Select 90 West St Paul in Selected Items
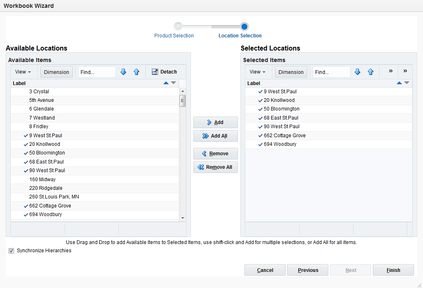 pyautogui.click(x=329, y=127)
